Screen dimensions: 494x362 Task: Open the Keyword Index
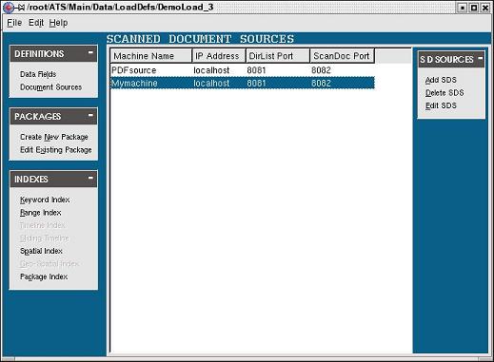click(x=45, y=200)
